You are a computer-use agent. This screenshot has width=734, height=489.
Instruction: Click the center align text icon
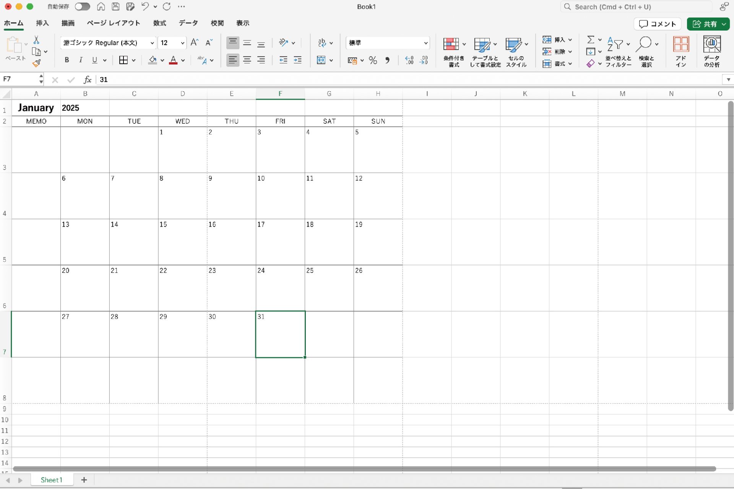tap(247, 60)
